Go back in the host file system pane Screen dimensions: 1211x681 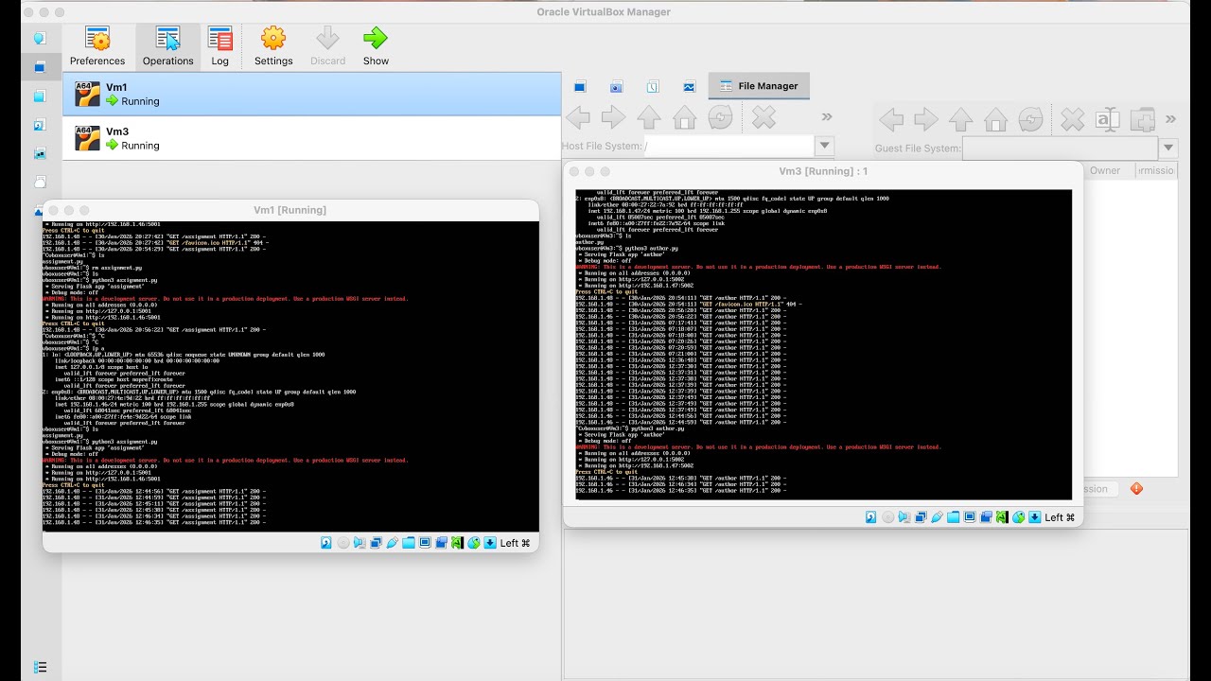(578, 117)
